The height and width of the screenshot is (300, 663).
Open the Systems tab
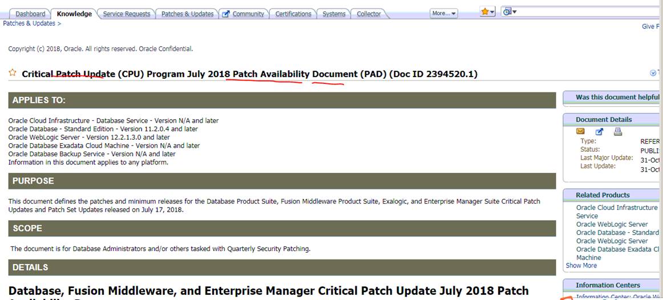click(334, 14)
